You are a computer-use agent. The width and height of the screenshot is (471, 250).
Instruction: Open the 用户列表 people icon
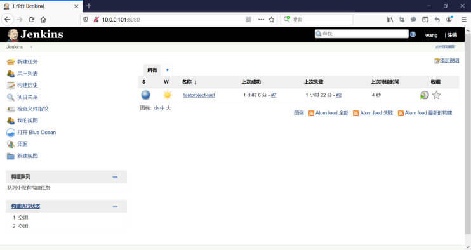(11, 74)
